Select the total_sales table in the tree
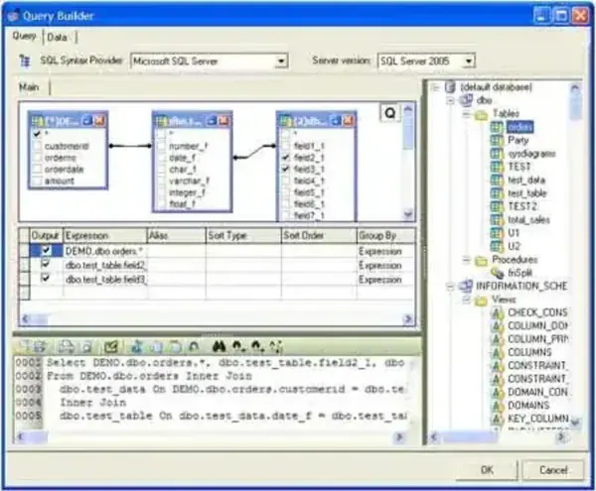This screenshot has width=596, height=491. 528,219
